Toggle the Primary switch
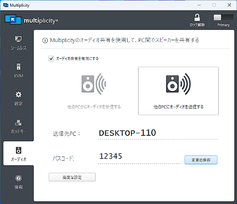 point(223,18)
